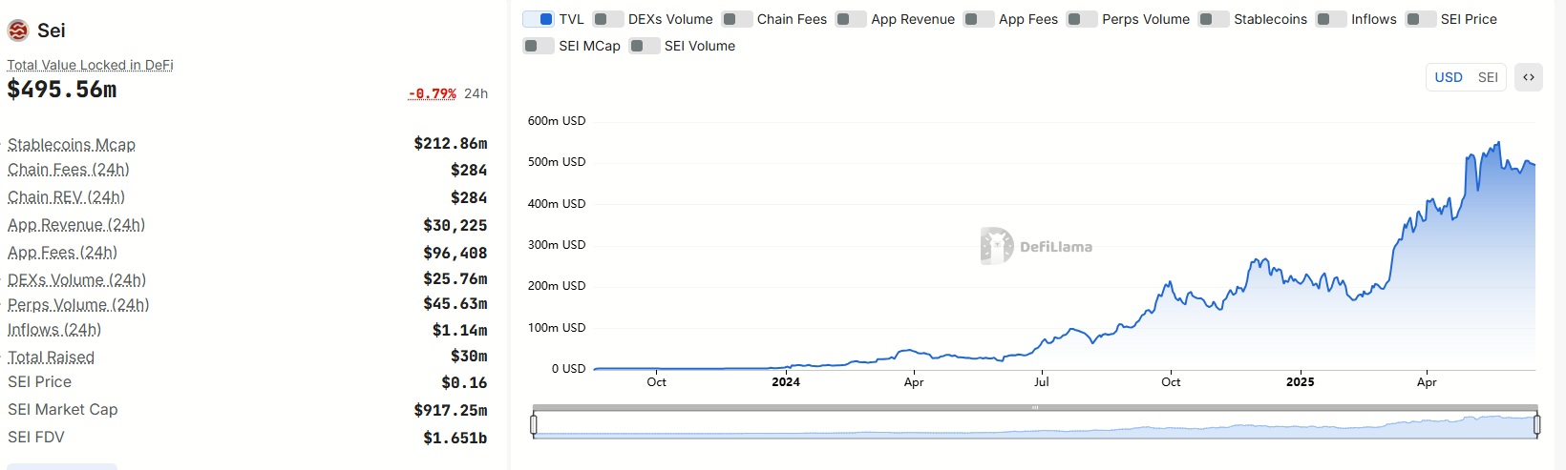Enable the SEI MCap toggle
The image size is (1566, 470).
[539, 46]
